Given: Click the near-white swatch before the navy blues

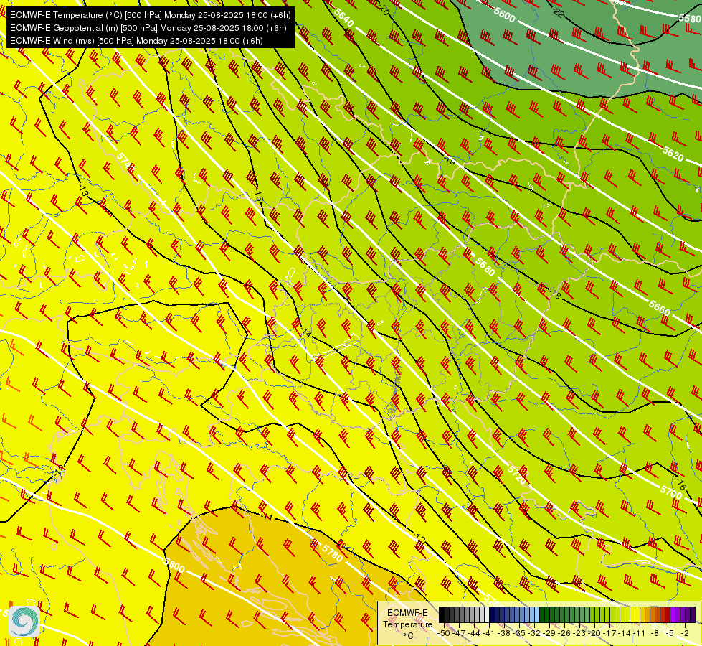Looking at the screenshot, I should click(487, 614).
